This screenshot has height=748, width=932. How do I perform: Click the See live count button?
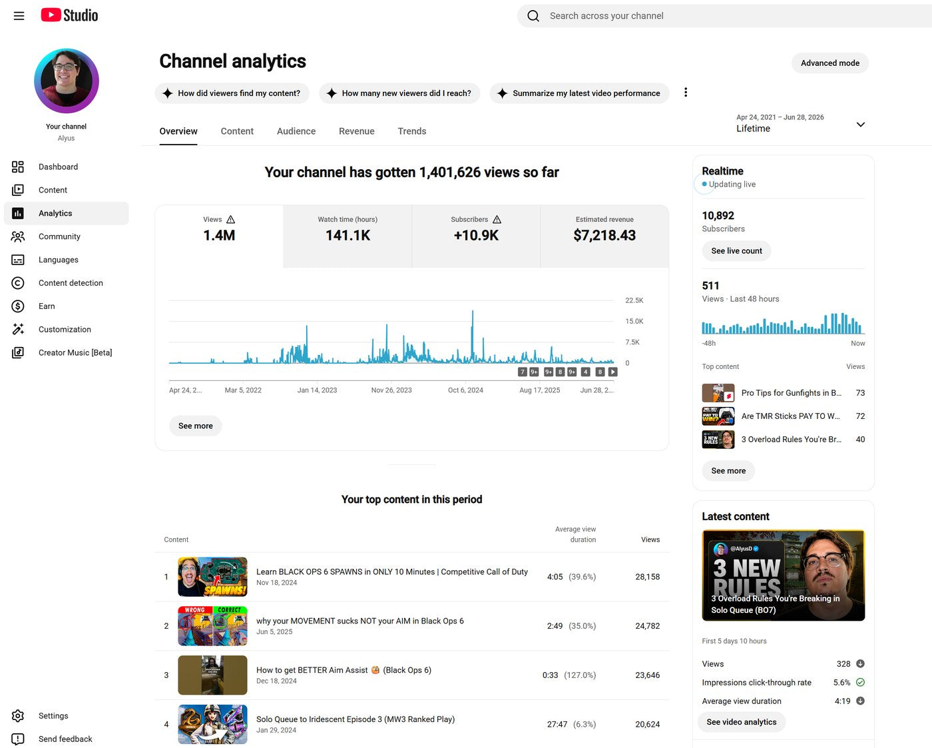[x=736, y=251]
